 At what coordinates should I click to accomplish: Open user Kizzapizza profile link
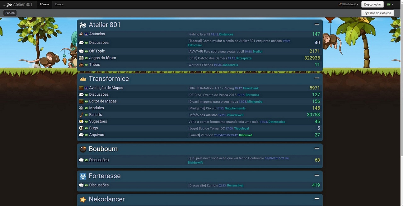[244, 58]
